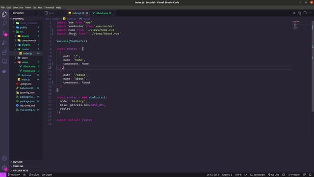Image resolution: width=314 pixels, height=177 pixels.
Task: Expand the TIMELINE section
Action: (26, 166)
